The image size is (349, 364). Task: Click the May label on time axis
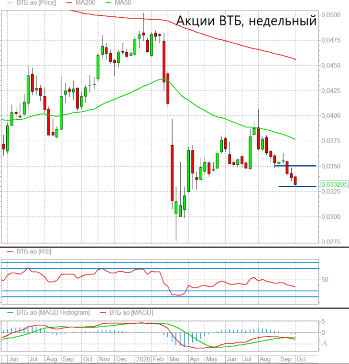[212, 359]
